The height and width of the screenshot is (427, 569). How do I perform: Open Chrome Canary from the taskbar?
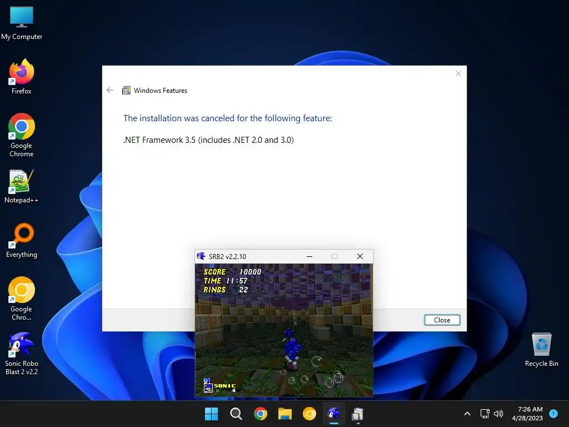[309, 414]
